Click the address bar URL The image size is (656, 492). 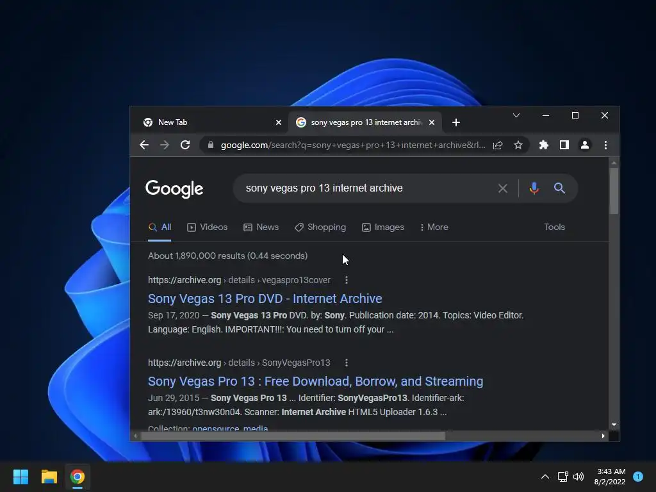tap(353, 145)
